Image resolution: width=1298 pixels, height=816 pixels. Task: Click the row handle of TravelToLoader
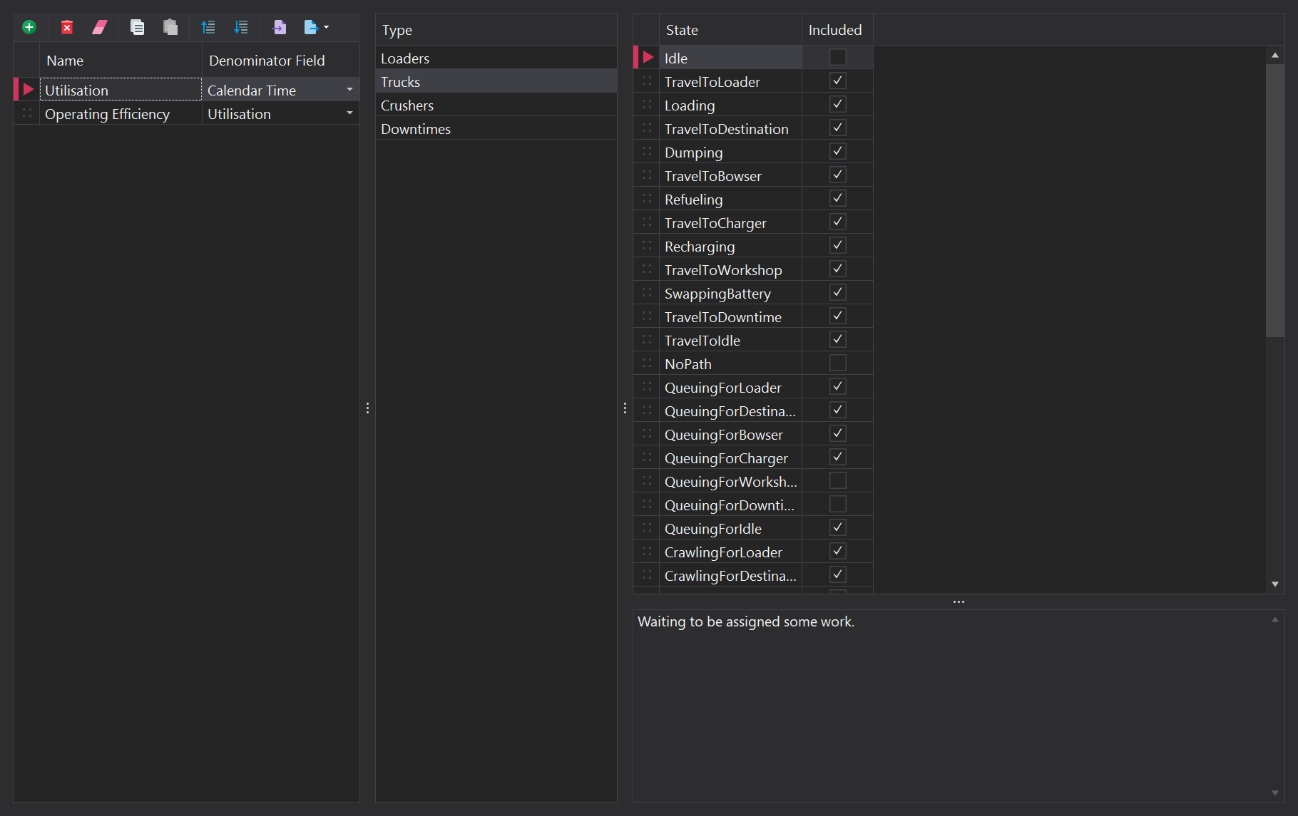(647, 81)
